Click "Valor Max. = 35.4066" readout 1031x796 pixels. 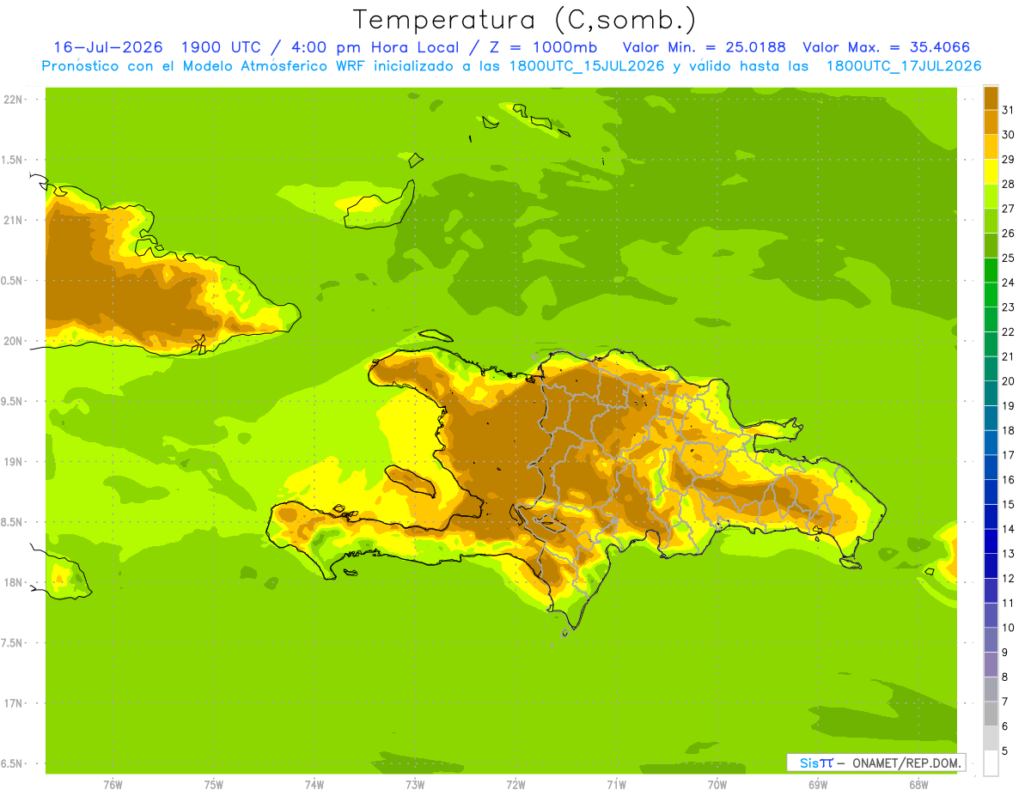coord(887,47)
